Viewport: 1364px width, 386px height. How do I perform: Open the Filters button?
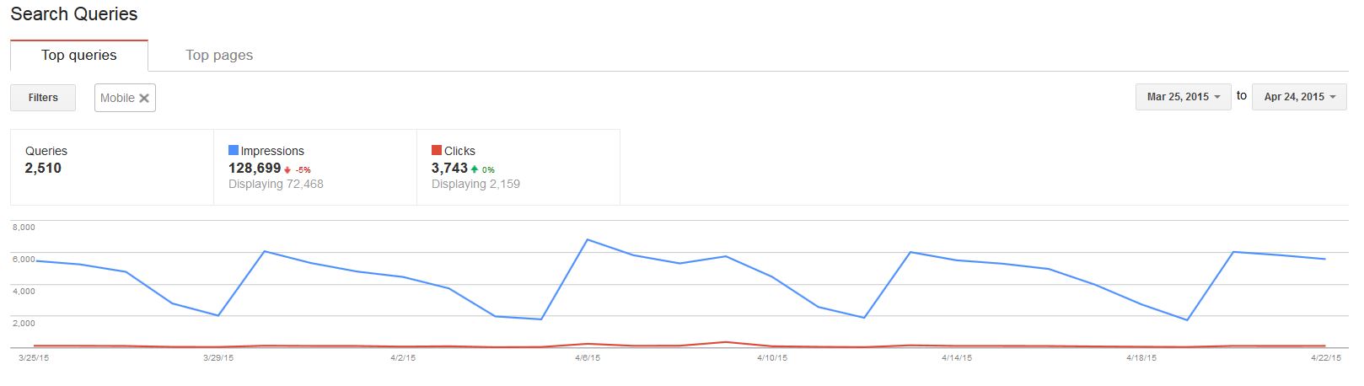click(43, 98)
